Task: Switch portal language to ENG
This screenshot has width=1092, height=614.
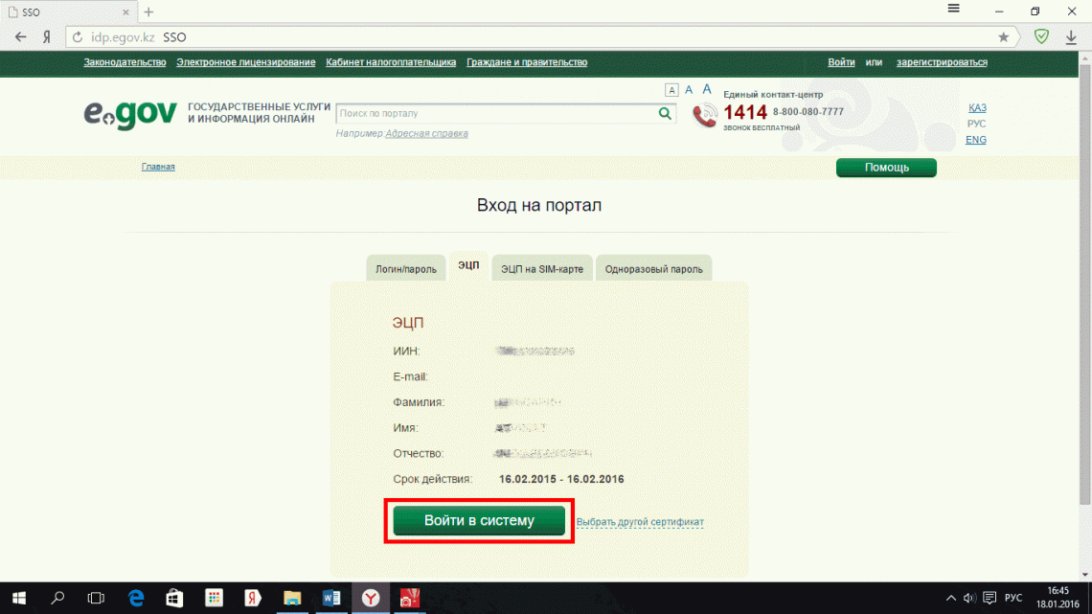Action: pos(975,139)
